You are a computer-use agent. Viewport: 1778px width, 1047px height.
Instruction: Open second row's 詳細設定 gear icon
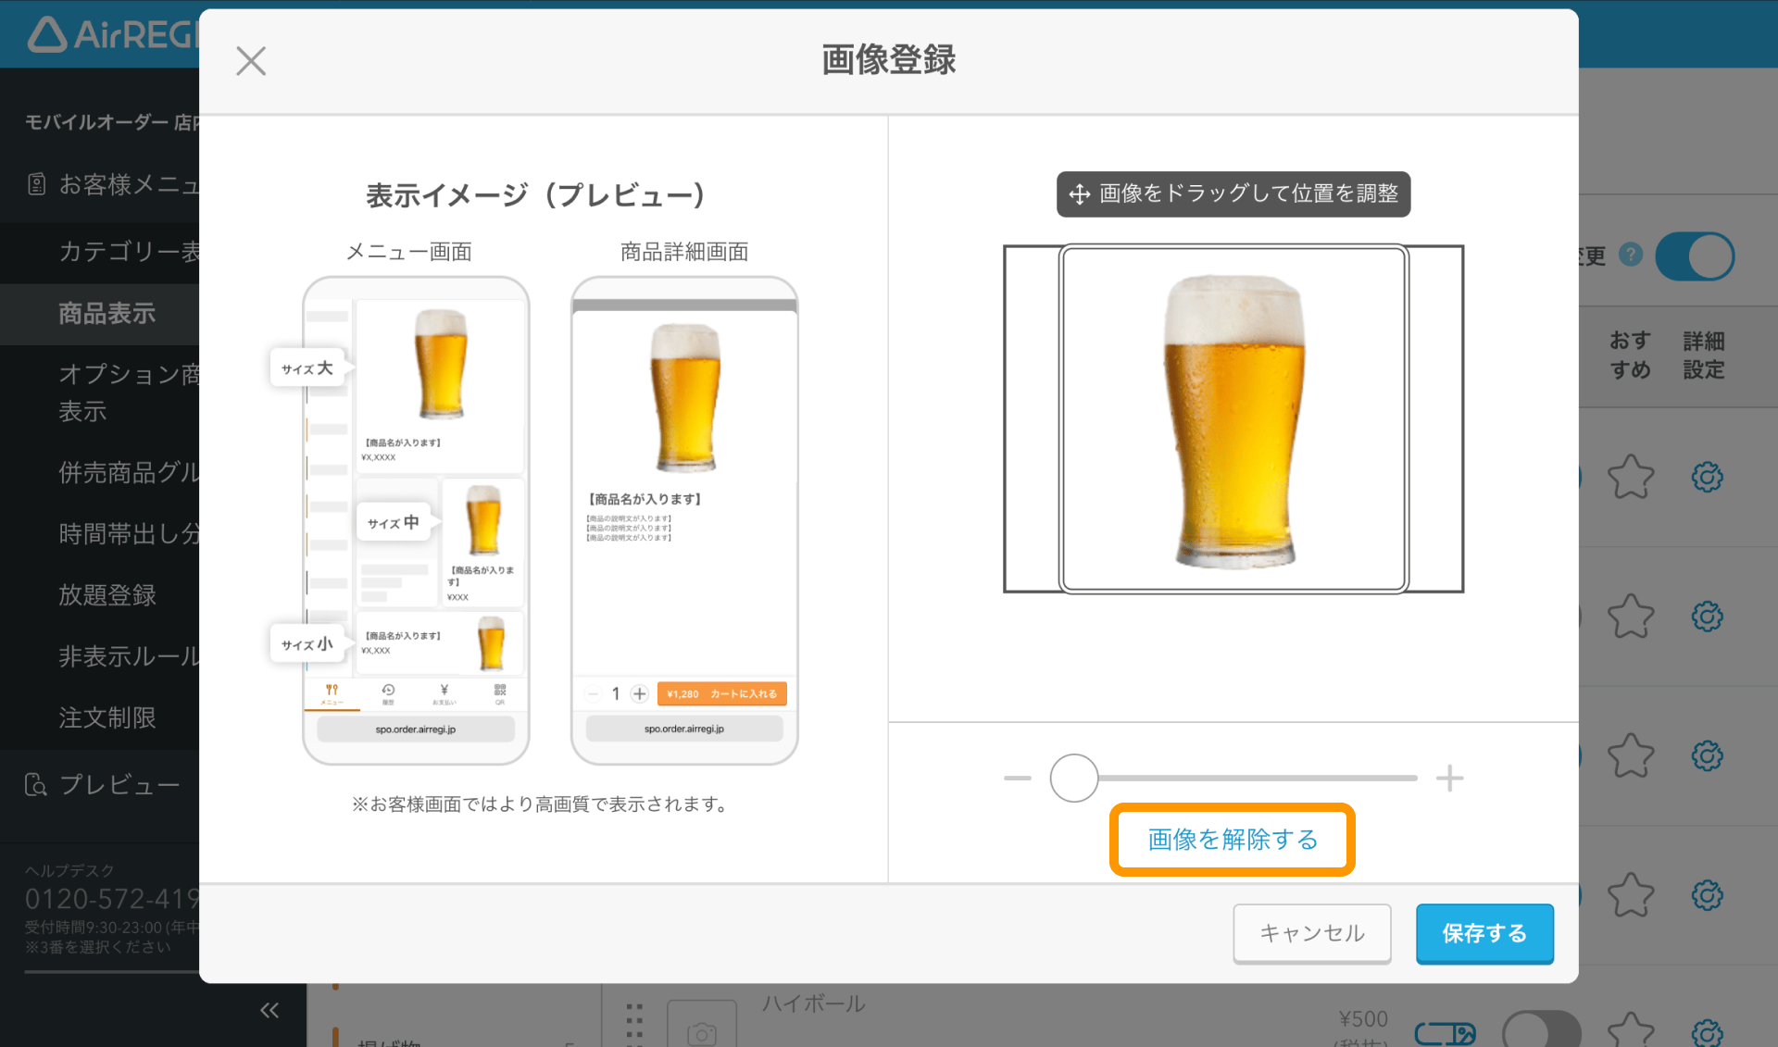point(1707,617)
